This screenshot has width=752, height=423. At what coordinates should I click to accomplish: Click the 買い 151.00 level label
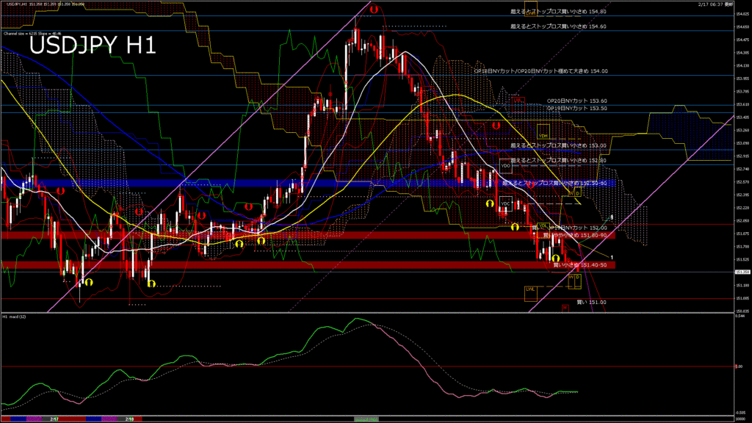(591, 302)
